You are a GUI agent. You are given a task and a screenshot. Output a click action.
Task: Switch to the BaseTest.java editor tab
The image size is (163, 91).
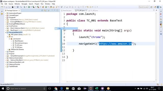coord(66,11)
